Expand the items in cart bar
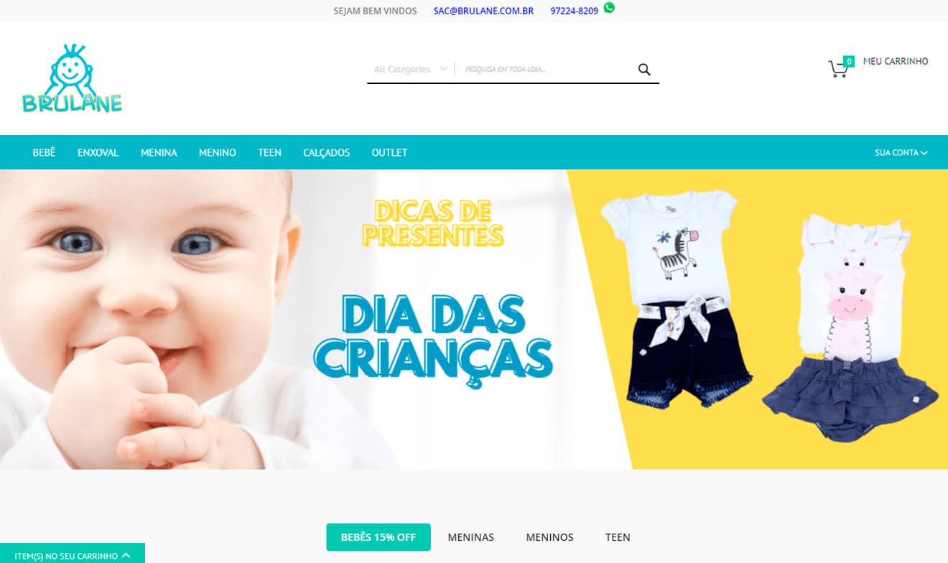Viewport: 948px width, 563px height. [x=73, y=554]
